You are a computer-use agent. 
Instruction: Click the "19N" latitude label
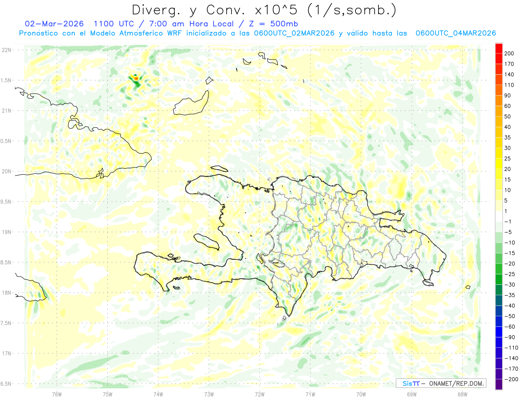6,232
